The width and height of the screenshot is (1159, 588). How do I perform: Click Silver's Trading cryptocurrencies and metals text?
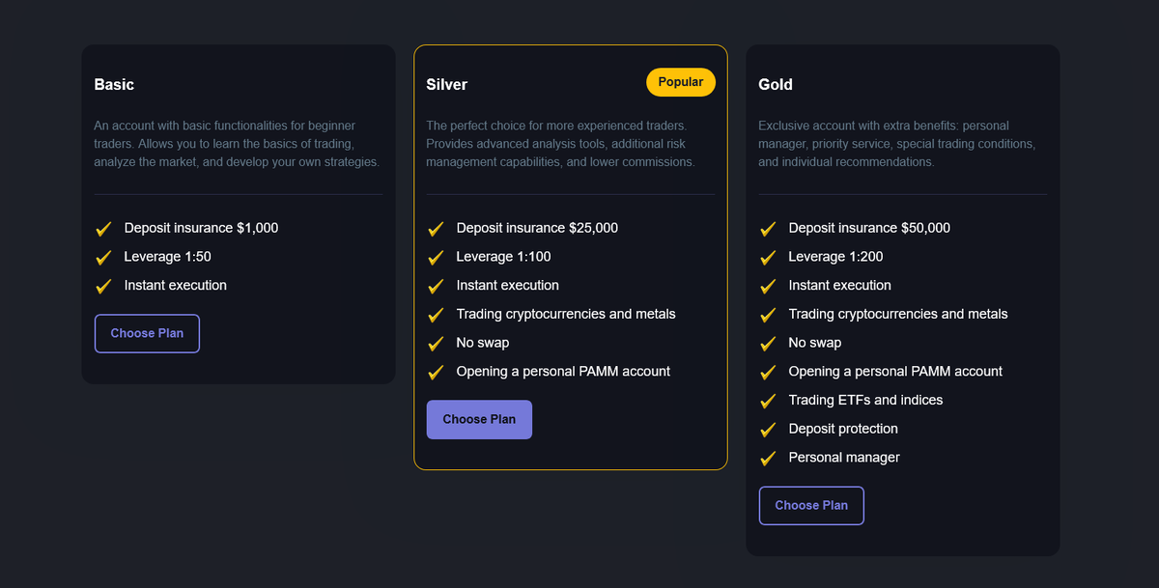[x=566, y=314]
